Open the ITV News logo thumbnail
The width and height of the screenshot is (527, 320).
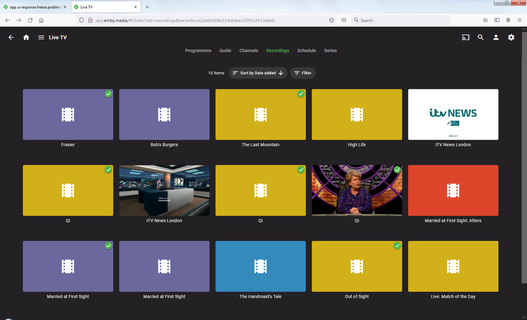[453, 114]
